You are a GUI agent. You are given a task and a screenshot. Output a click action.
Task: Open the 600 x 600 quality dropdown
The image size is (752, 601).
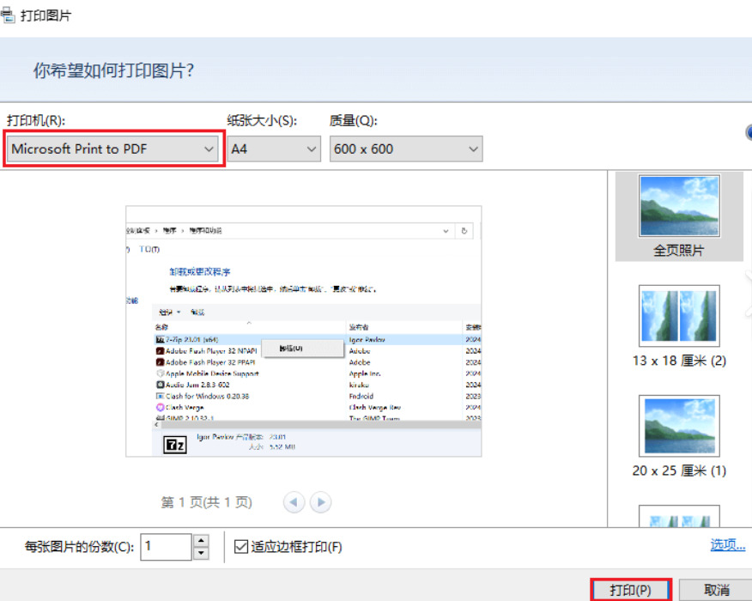coord(406,149)
